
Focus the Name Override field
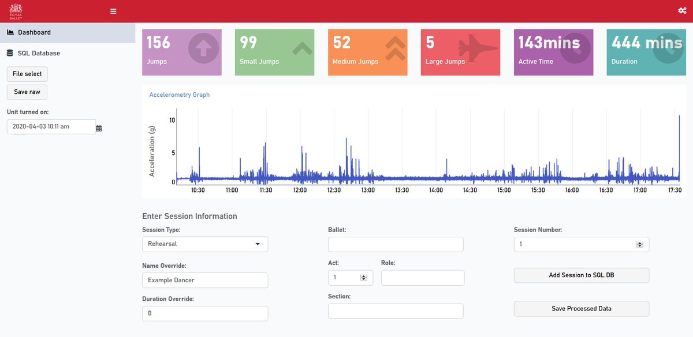(205, 281)
